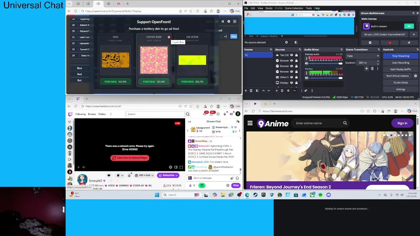
Task: Toggle lock on Video Capture source
Action: point(296,77)
